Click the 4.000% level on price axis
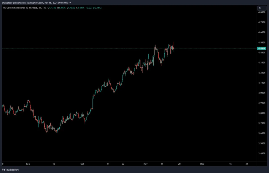The image size is (269, 173). 262,93
